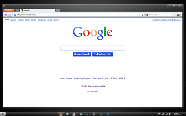The image size is (186, 116).
Task: Focus the main Google search field
Action: [93, 48]
